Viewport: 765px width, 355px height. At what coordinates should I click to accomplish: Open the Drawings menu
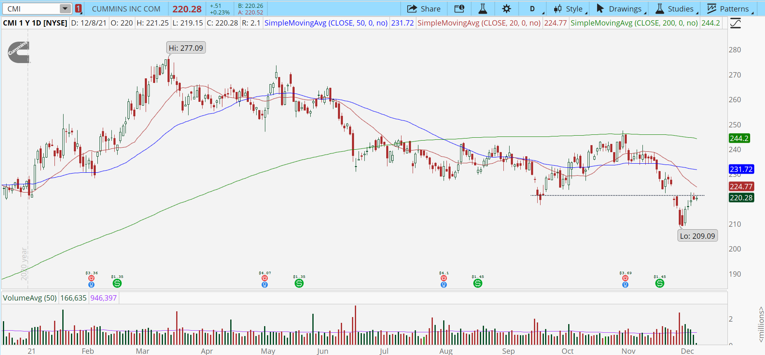621,9
